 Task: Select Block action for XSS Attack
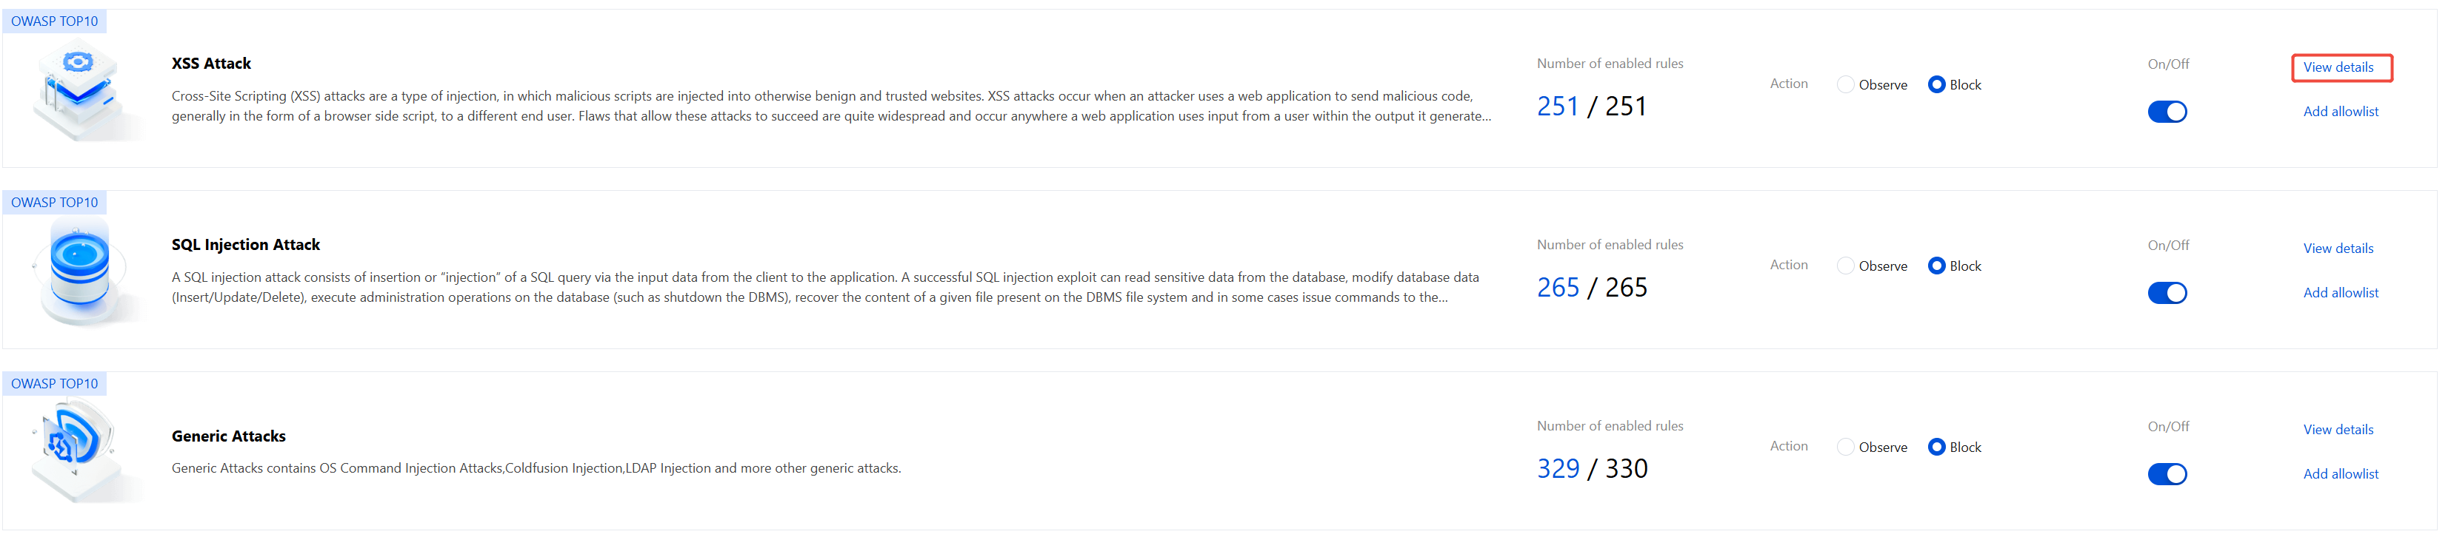pos(1935,85)
